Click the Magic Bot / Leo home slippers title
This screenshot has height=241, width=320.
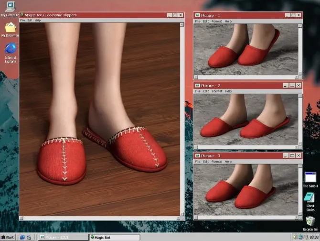51,15
